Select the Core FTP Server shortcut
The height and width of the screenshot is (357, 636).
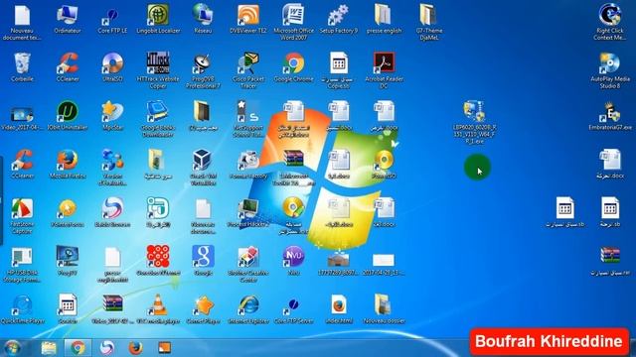(x=294, y=310)
